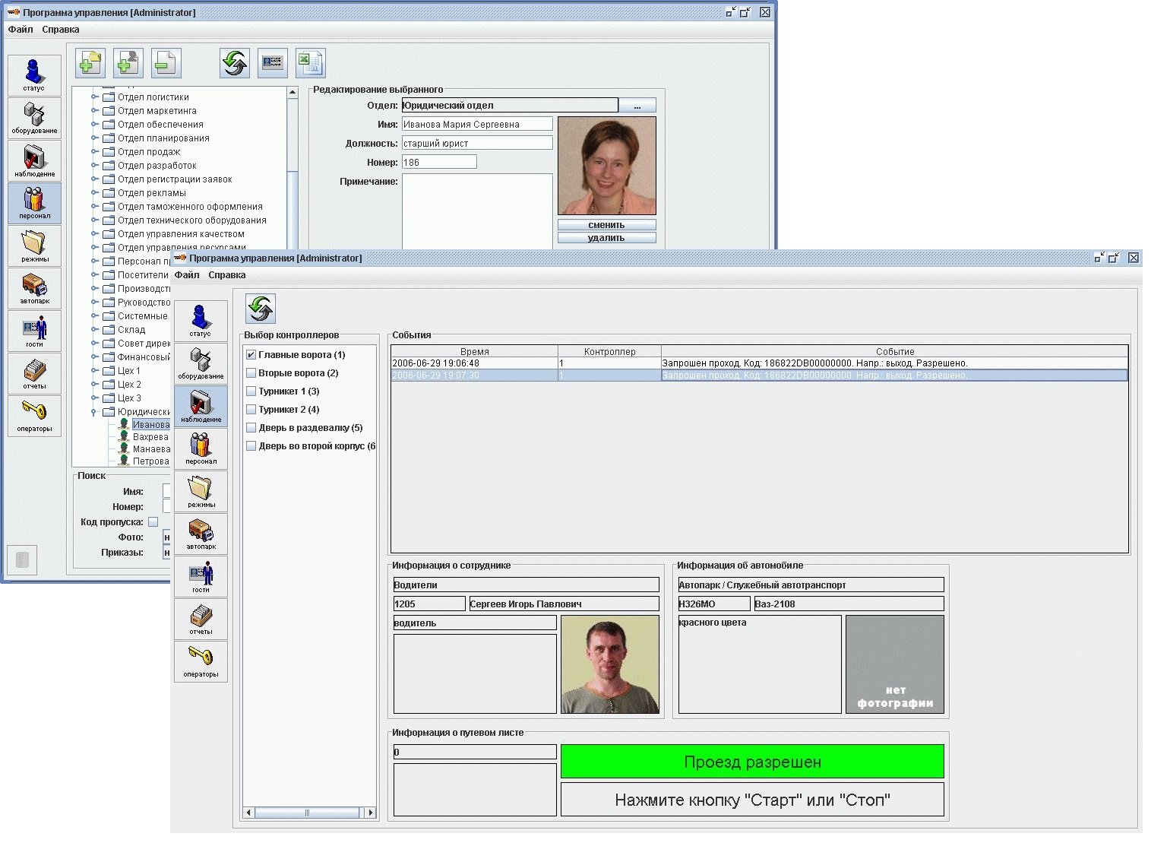Click the удалить photo button
Image resolution: width=1167 pixels, height=862 pixels.
click(x=606, y=238)
